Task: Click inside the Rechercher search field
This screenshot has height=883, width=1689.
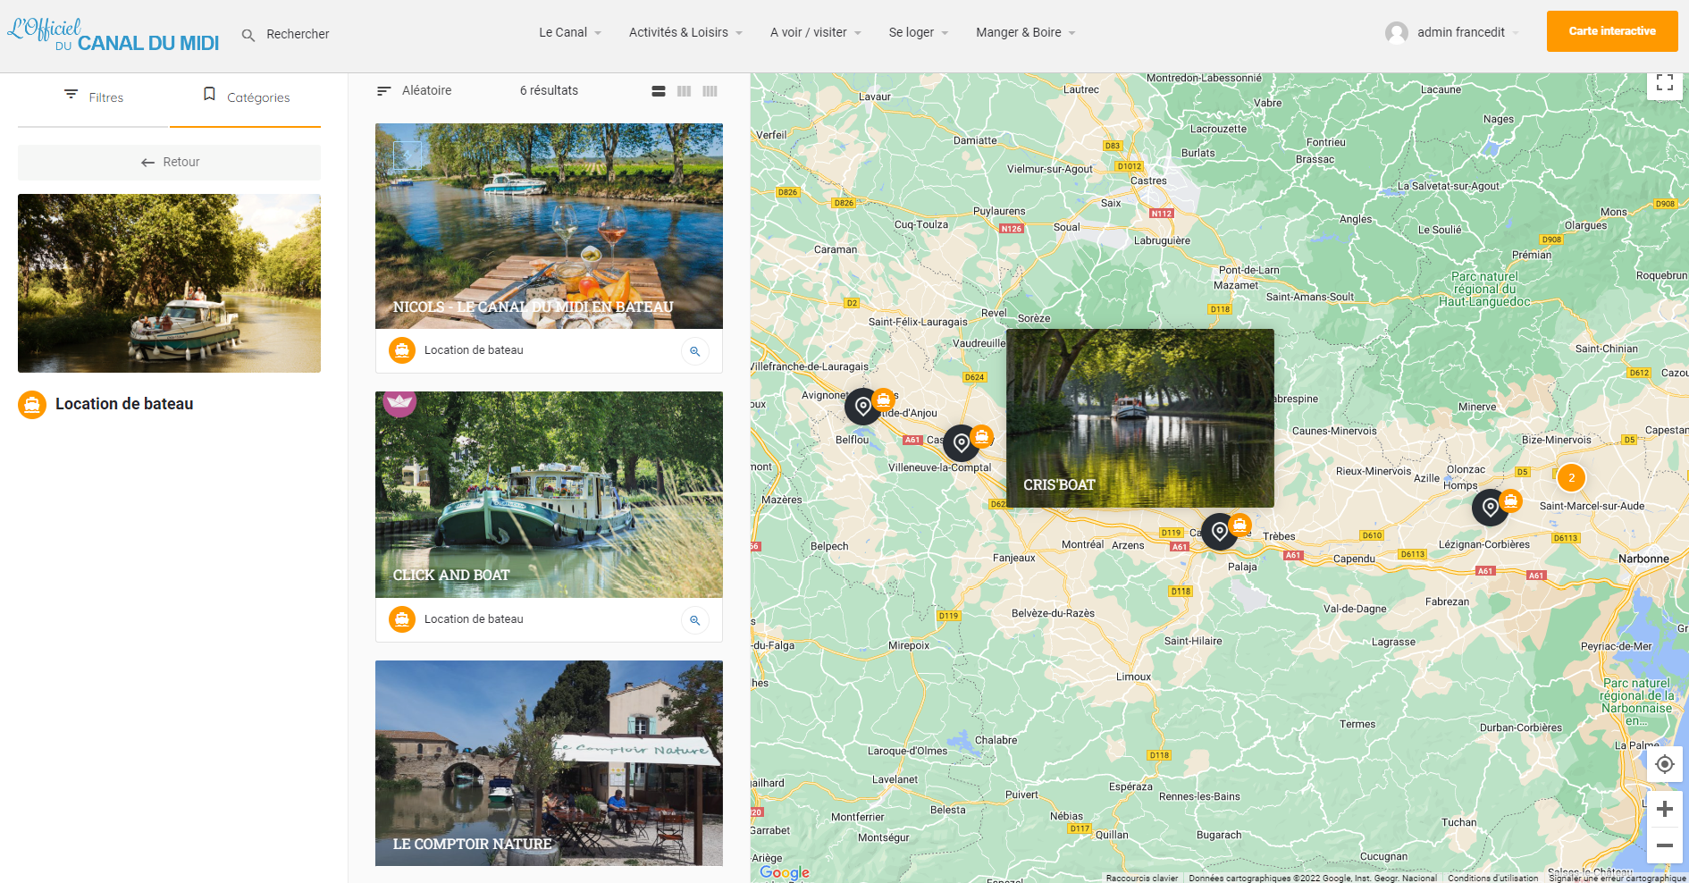Action: tap(298, 34)
